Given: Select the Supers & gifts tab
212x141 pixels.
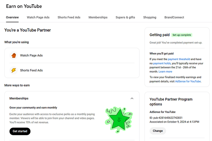Looking at the screenshot, I should pyautogui.click(x=125, y=17).
